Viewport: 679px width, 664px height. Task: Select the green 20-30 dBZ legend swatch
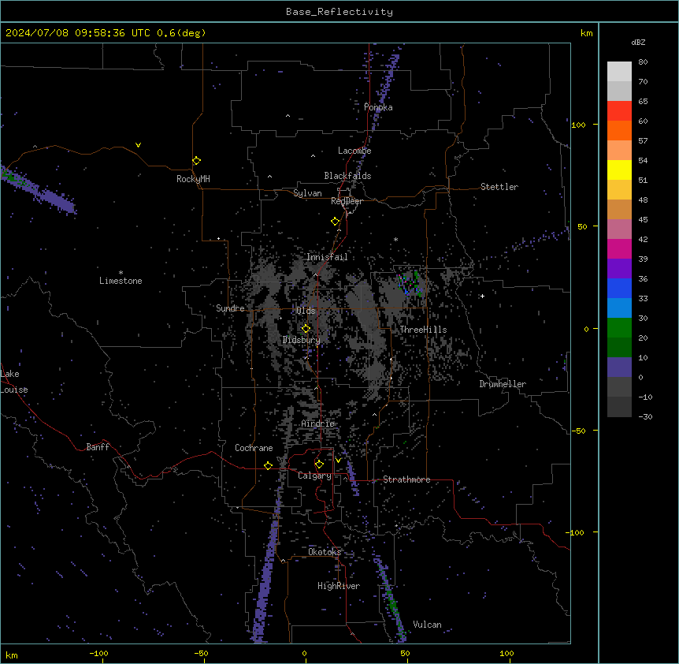pyautogui.click(x=619, y=328)
